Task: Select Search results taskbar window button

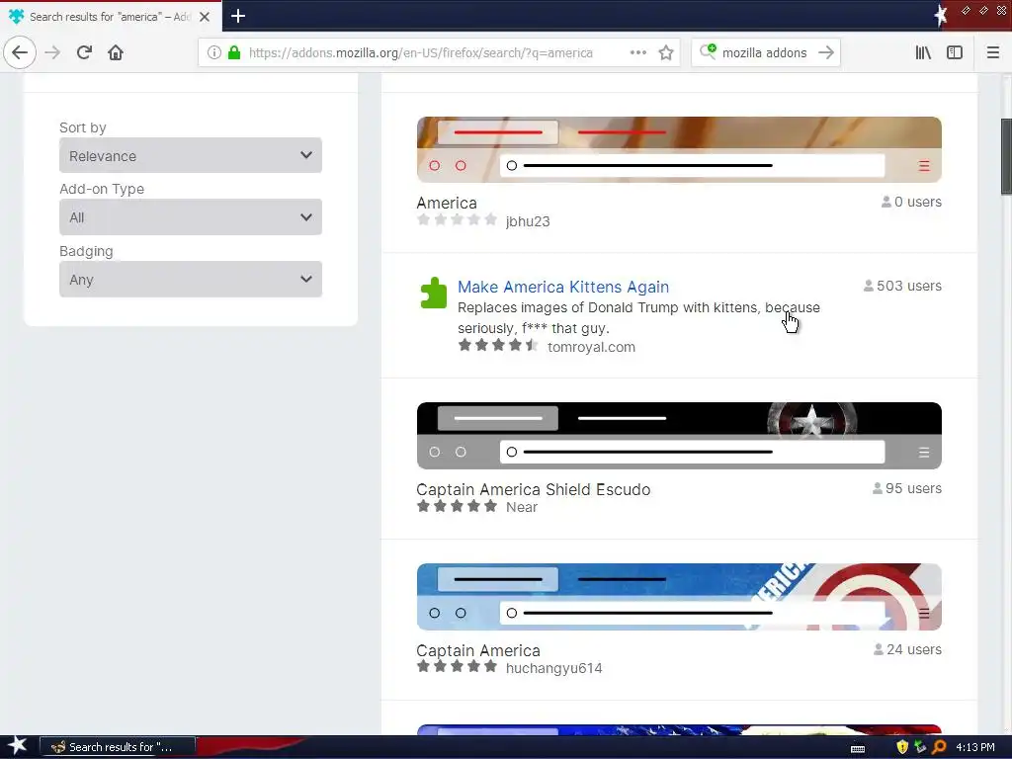Action: (118, 747)
